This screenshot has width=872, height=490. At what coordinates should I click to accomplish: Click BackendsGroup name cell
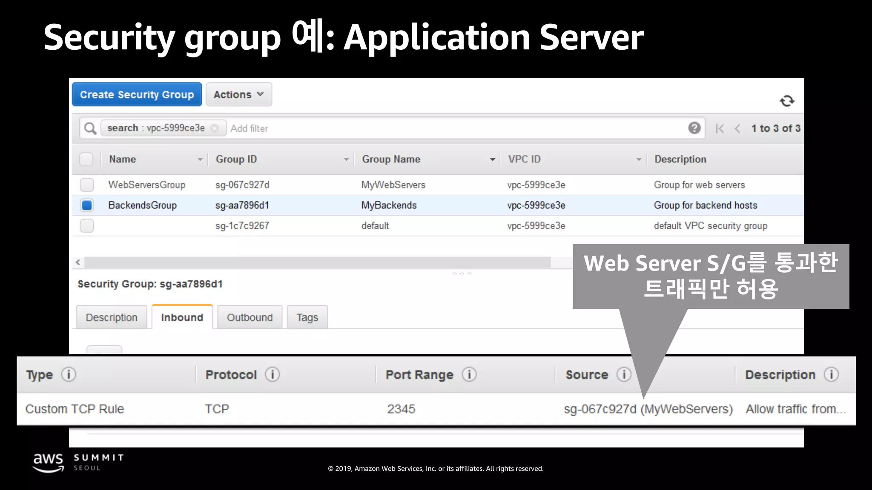[x=143, y=205]
